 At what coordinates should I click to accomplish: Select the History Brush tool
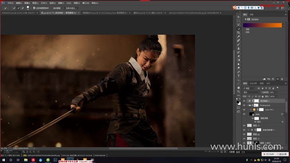tap(238, 52)
